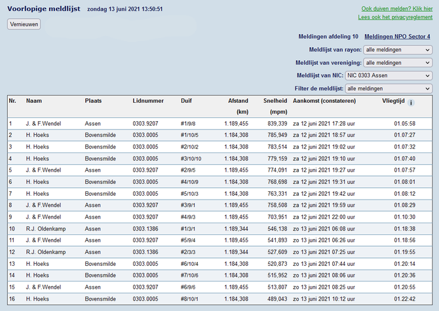The image size is (439, 311).
Task: Select row 1 name J. & F.Wendel
Action: (45, 123)
